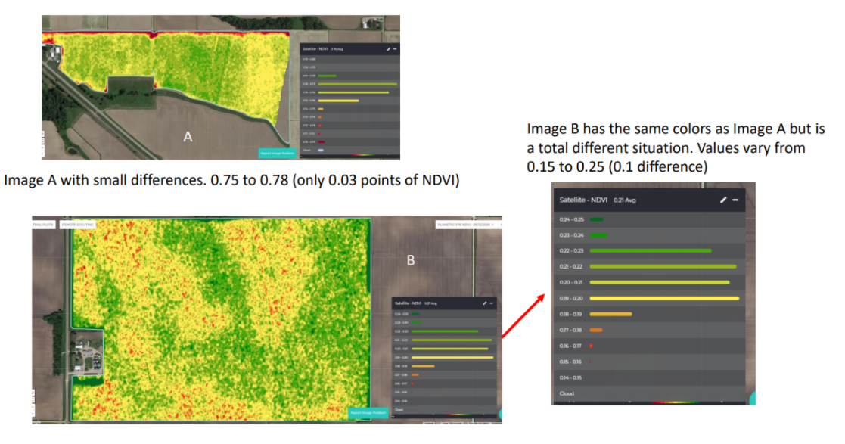
Task: Click the Satellite - NDVI title in enlarged legend
Action: (583, 200)
